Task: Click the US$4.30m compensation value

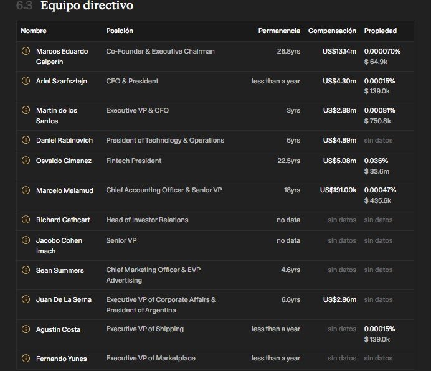Action: (x=339, y=81)
